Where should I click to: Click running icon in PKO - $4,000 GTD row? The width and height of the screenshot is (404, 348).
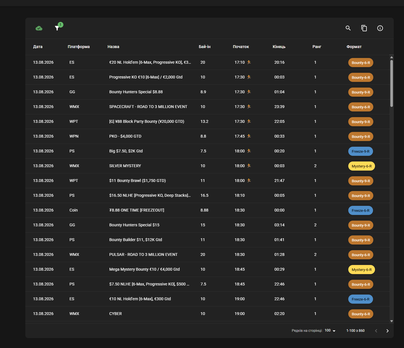[249, 136]
